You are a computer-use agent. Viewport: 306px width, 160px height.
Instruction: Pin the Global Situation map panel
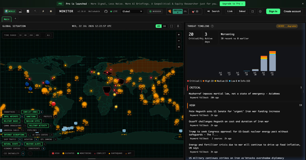[178, 26]
